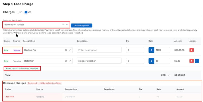Clear the customer rate sheet selection
This screenshot has height=102, width=203.
(63, 25)
